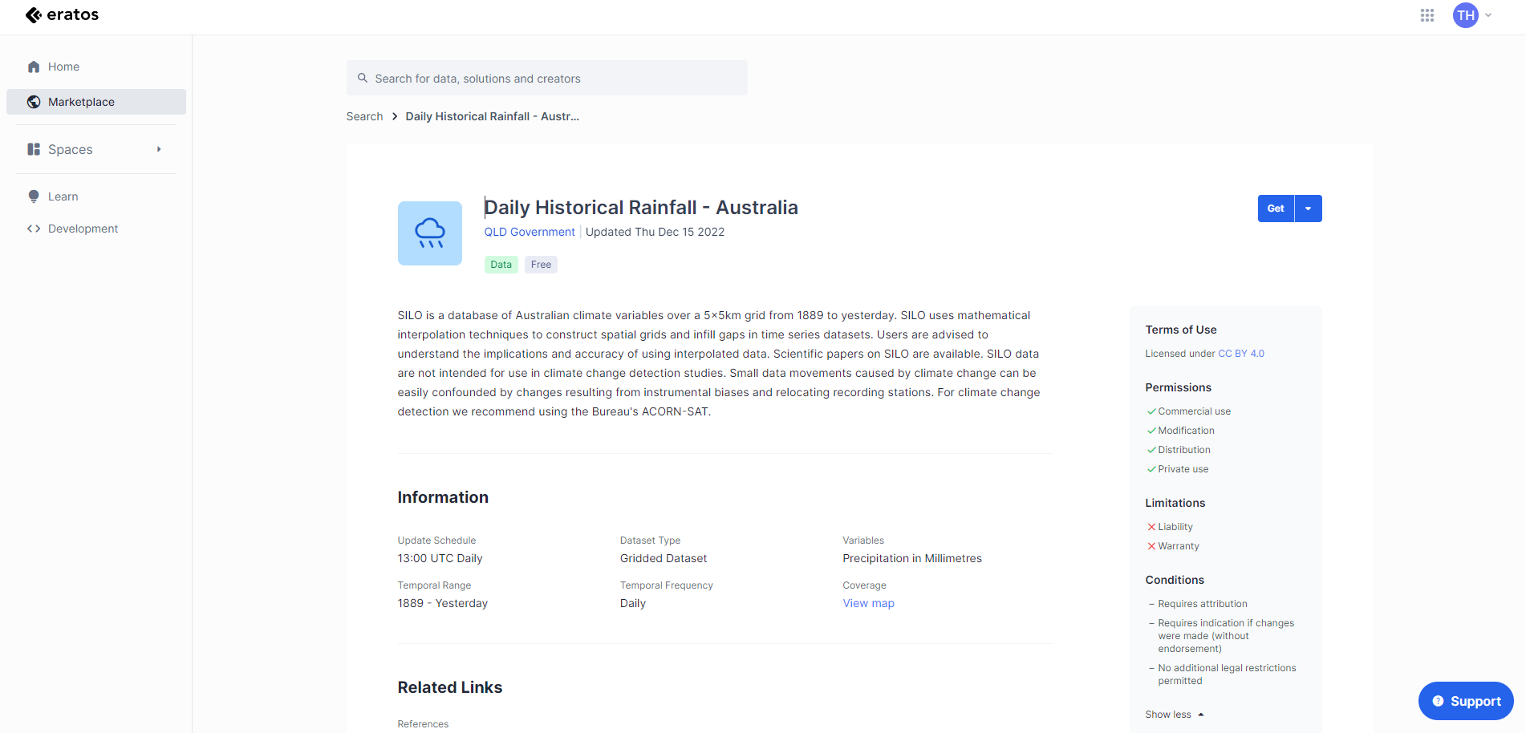This screenshot has width=1526, height=733.
Task: Click the Data tag
Action: point(501,265)
